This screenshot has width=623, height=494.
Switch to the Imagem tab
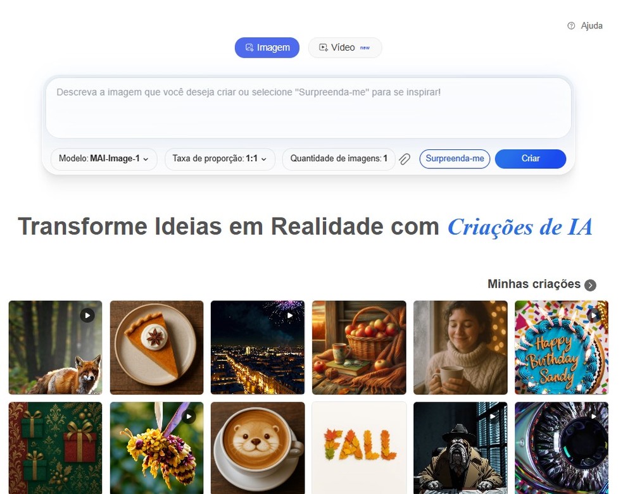(267, 47)
